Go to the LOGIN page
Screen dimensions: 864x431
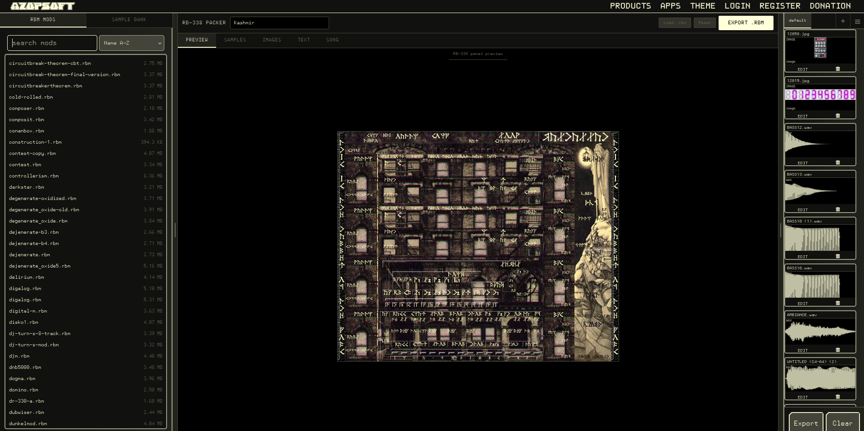pyautogui.click(x=737, y=6)
